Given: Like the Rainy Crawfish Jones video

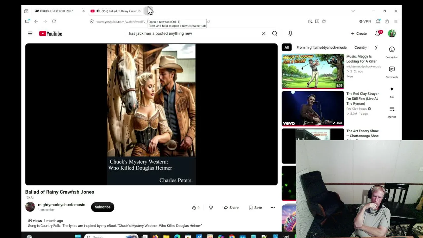Looking at the screenshot, I should (196, 208).
